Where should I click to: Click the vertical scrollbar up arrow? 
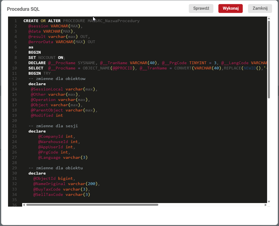click(x=269, y=19)
